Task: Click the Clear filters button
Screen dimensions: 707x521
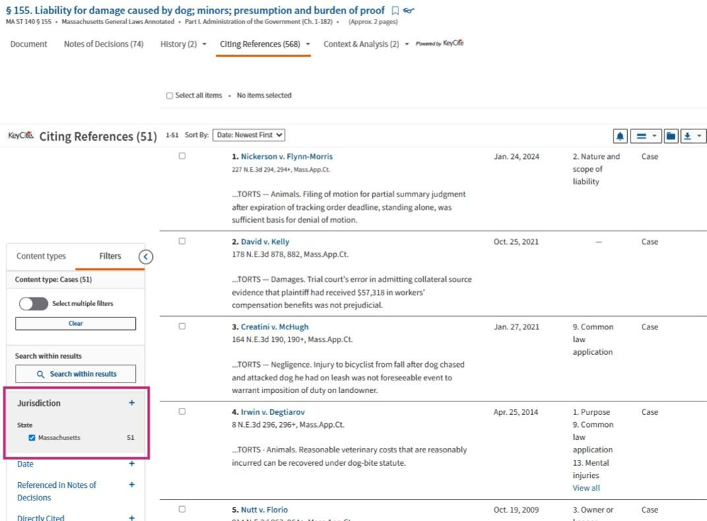Action: 75,323
